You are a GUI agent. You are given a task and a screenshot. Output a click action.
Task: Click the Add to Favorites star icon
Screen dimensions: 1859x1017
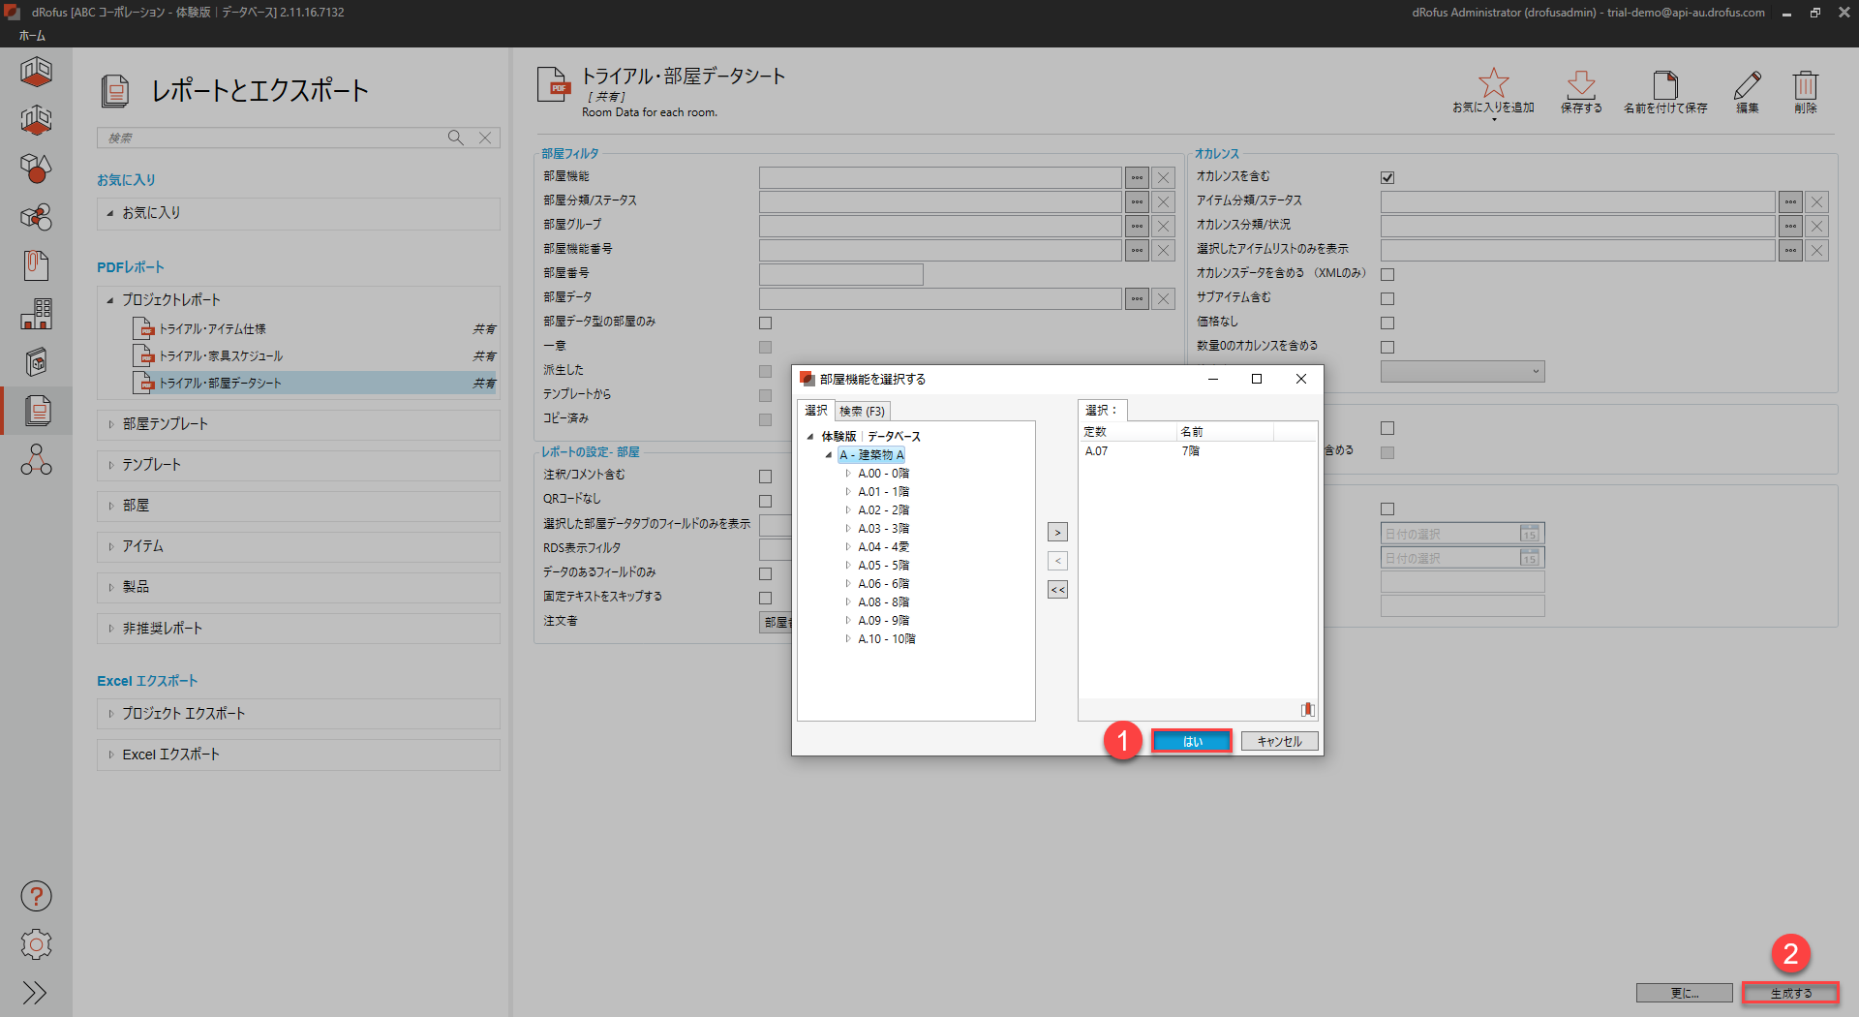(x=1493, y=84)
